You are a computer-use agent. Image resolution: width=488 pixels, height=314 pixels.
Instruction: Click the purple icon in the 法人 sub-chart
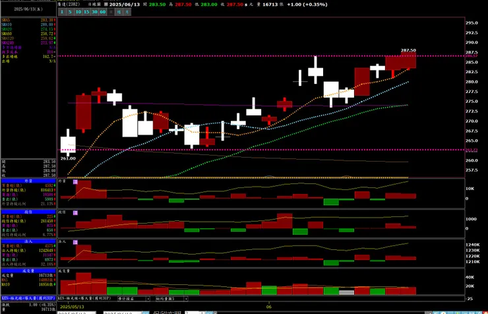pyautogui.click(x=75, y=242)
